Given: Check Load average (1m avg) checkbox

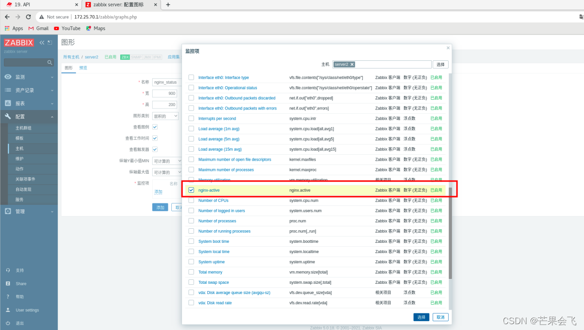Looking at the screenshot, I should coord(191,128).
